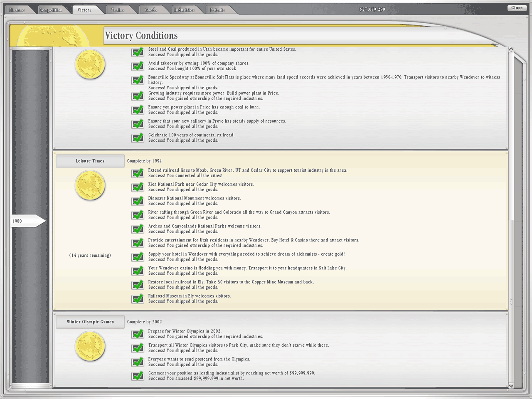Click checkmark for Restore local railroad in Ely
This screenshot has width=532, height=399.
138,285
